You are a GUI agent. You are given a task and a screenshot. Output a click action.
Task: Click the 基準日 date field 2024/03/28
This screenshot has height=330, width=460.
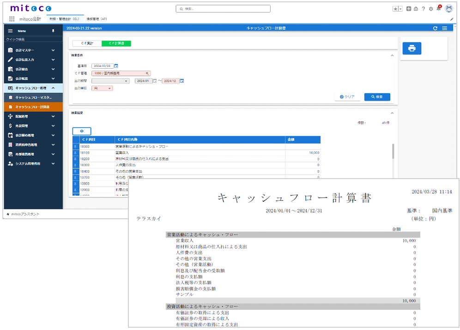(x=103, y=66)
